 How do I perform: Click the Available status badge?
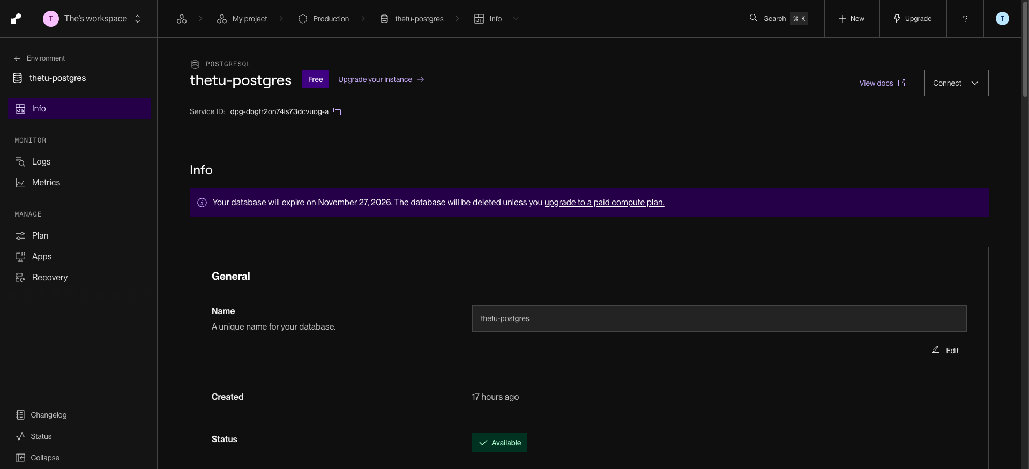[x=499, y=443]
